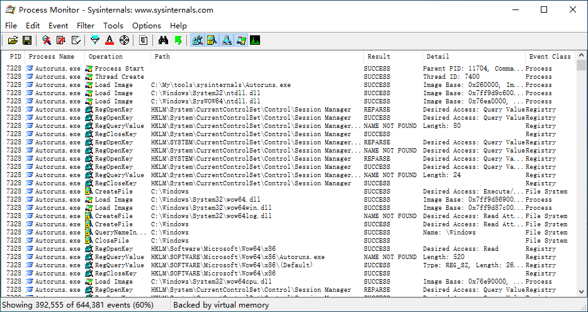Viewport: 588px width, 312px height.
Task: Click the Wow64\x86\(Default) registry path
Action: [232, 265]
